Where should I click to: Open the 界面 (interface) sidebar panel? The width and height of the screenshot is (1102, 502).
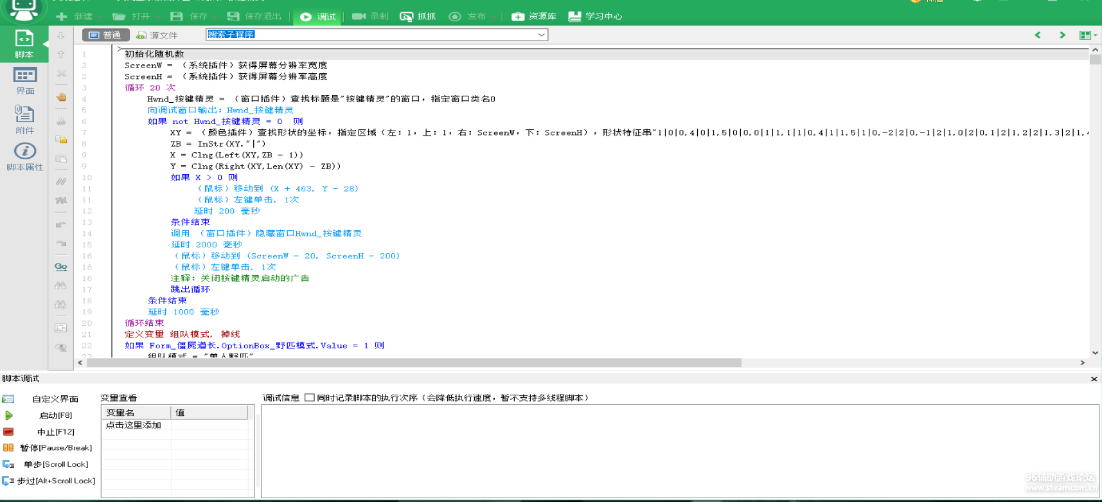pos(25,81)
